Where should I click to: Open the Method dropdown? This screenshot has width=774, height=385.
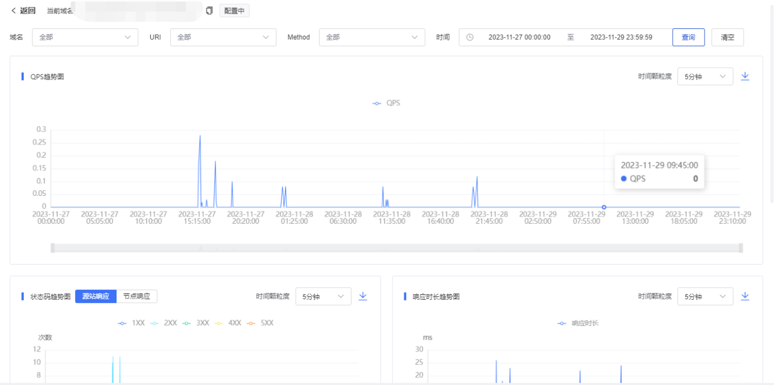tap(371, 37)
